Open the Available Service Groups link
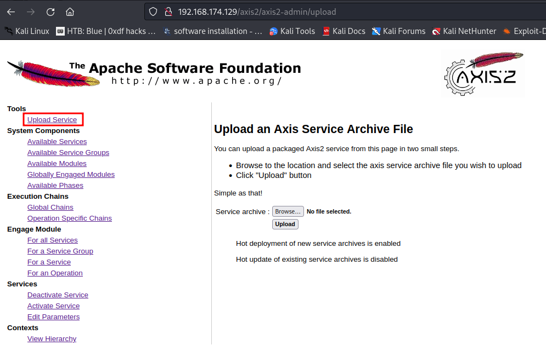 pyautogui.click(x=68, y=153)
